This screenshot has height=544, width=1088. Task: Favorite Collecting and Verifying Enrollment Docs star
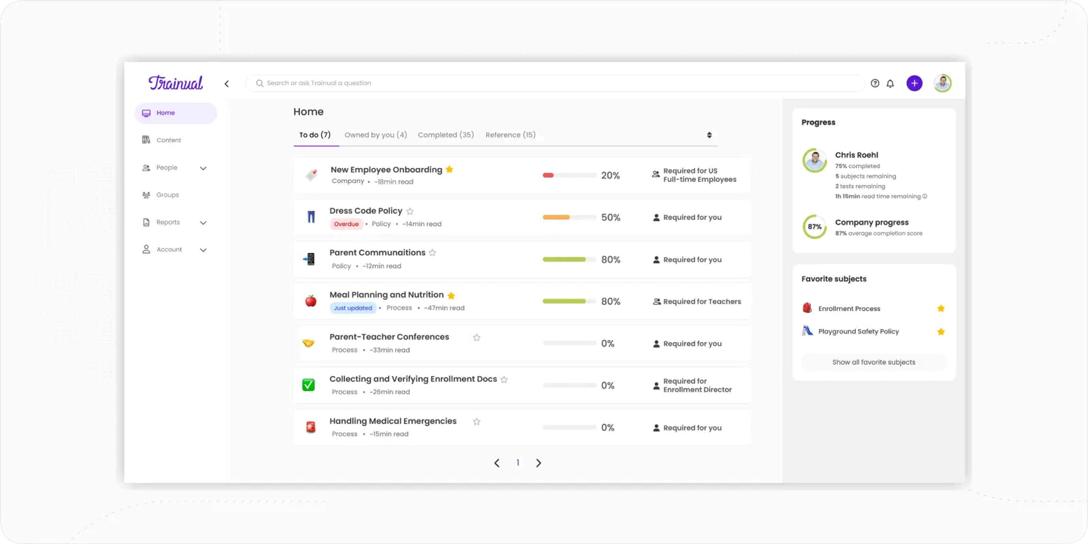pos(504,379)
